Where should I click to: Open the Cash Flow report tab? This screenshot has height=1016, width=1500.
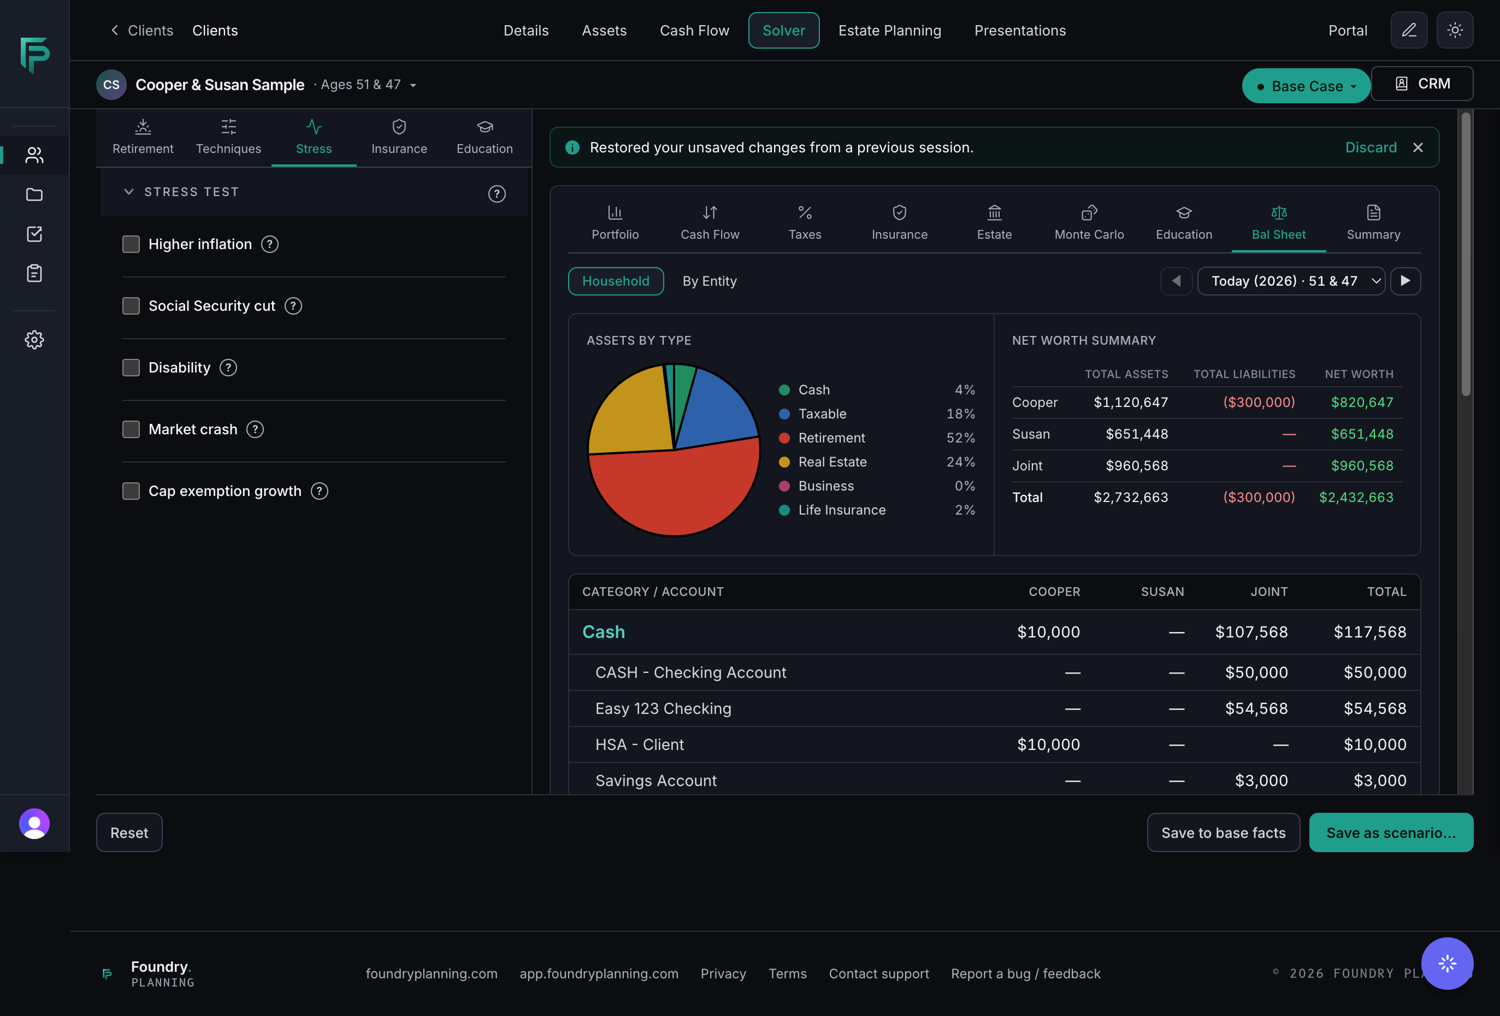[x=710, y=223]
